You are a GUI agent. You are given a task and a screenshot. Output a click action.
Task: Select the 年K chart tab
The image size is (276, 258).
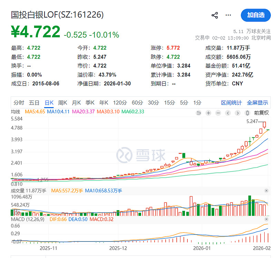[x=104, y=103]
